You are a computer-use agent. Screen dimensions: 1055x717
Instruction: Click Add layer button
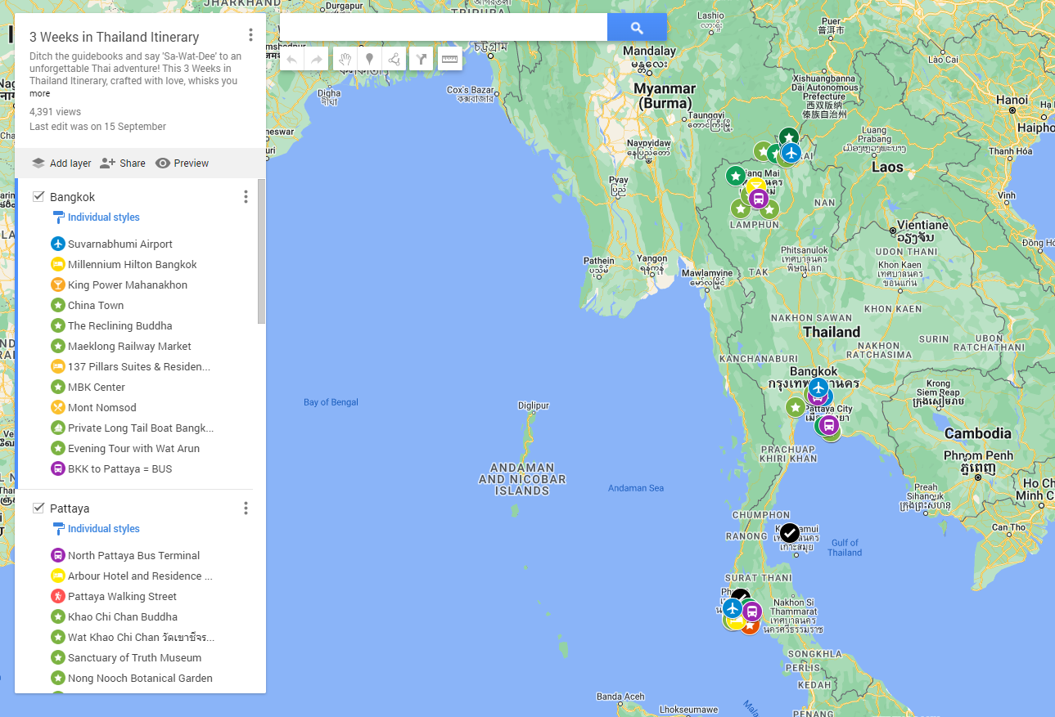point(61,163)
